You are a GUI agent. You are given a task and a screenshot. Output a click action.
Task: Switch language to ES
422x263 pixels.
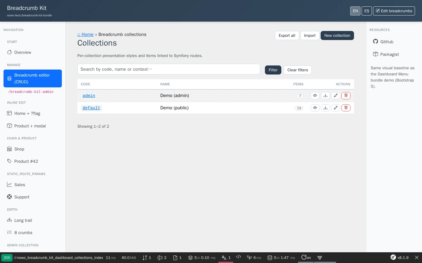367,11
